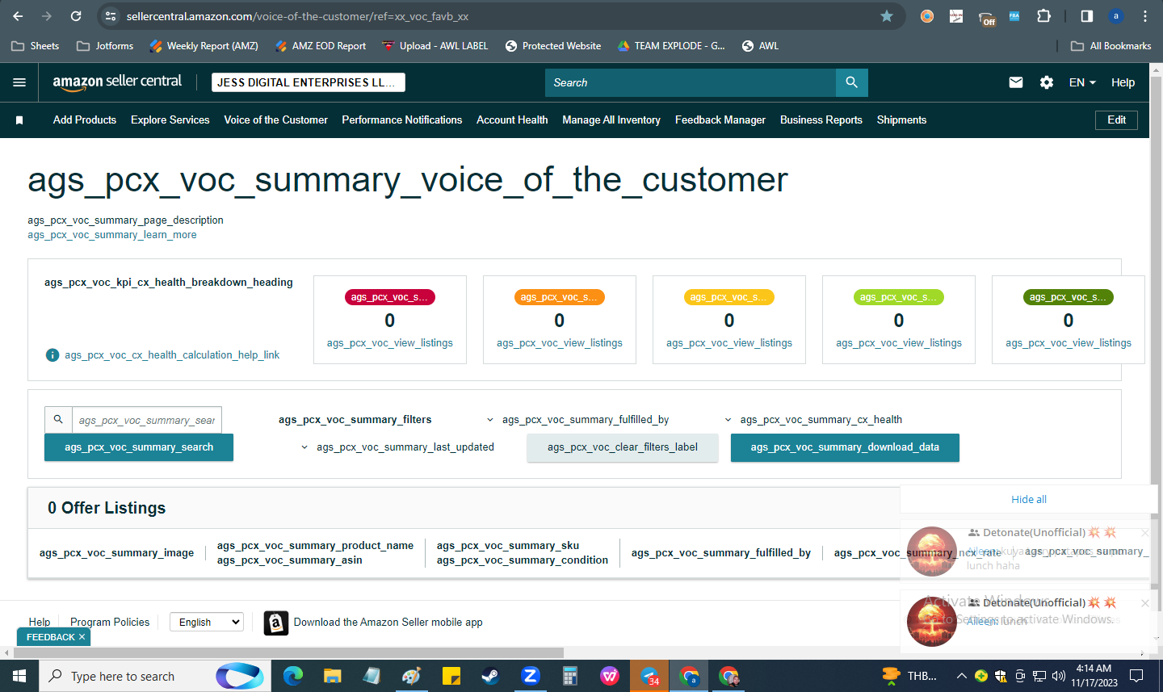Image resolution: width=1163 pixels, height=692 pixels.
Task: Expand the ags_pcx_voc_summary_last_updated filter
Action: click(397, 447)
